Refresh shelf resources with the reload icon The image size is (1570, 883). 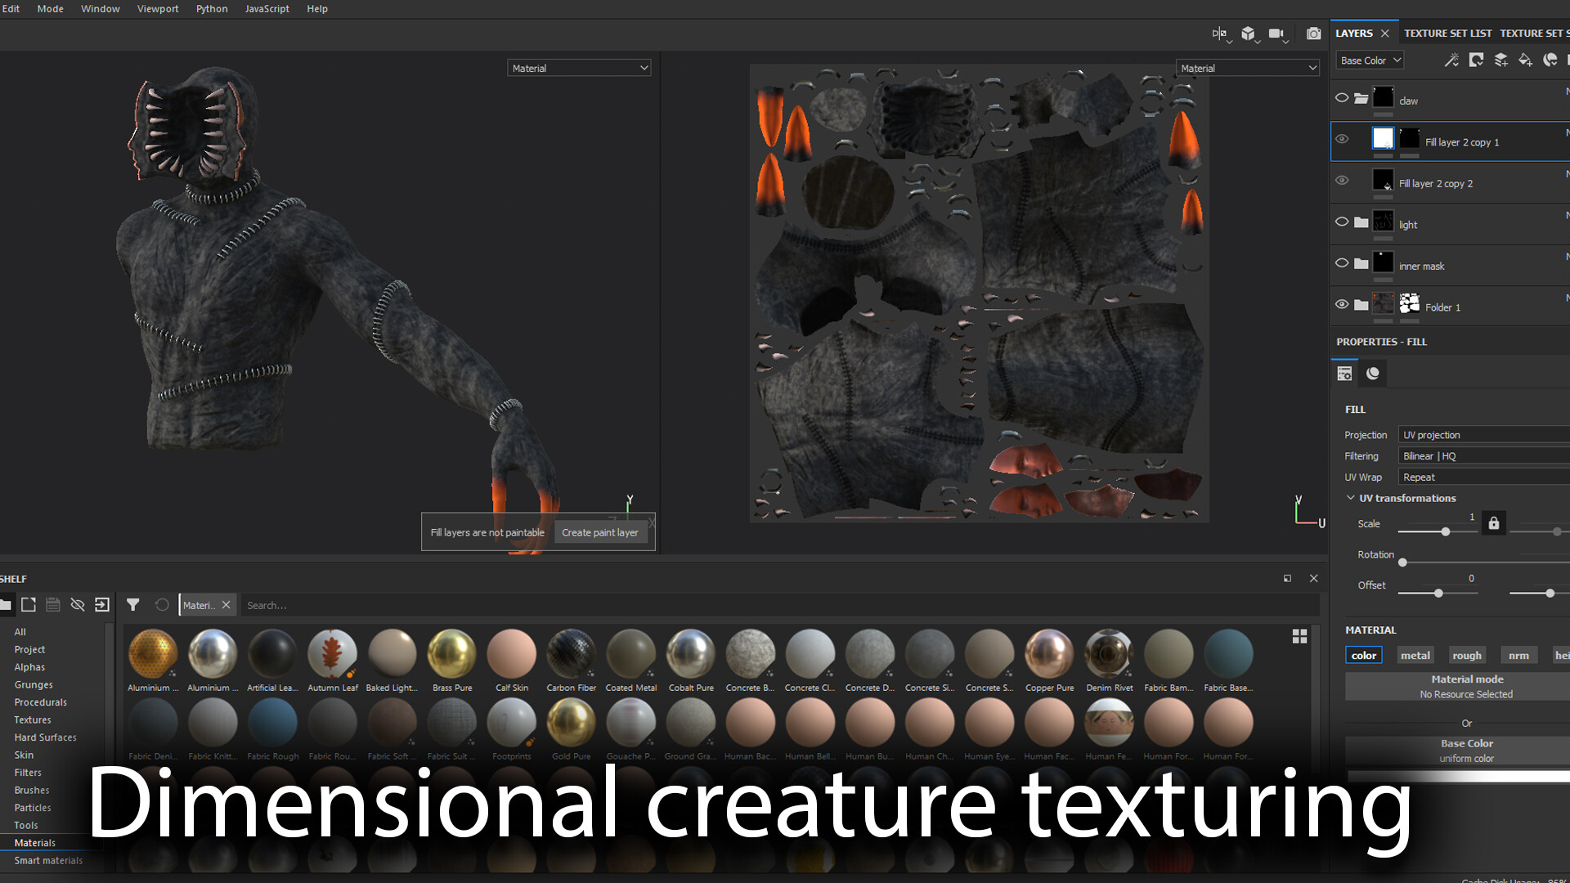pos(162,605)
